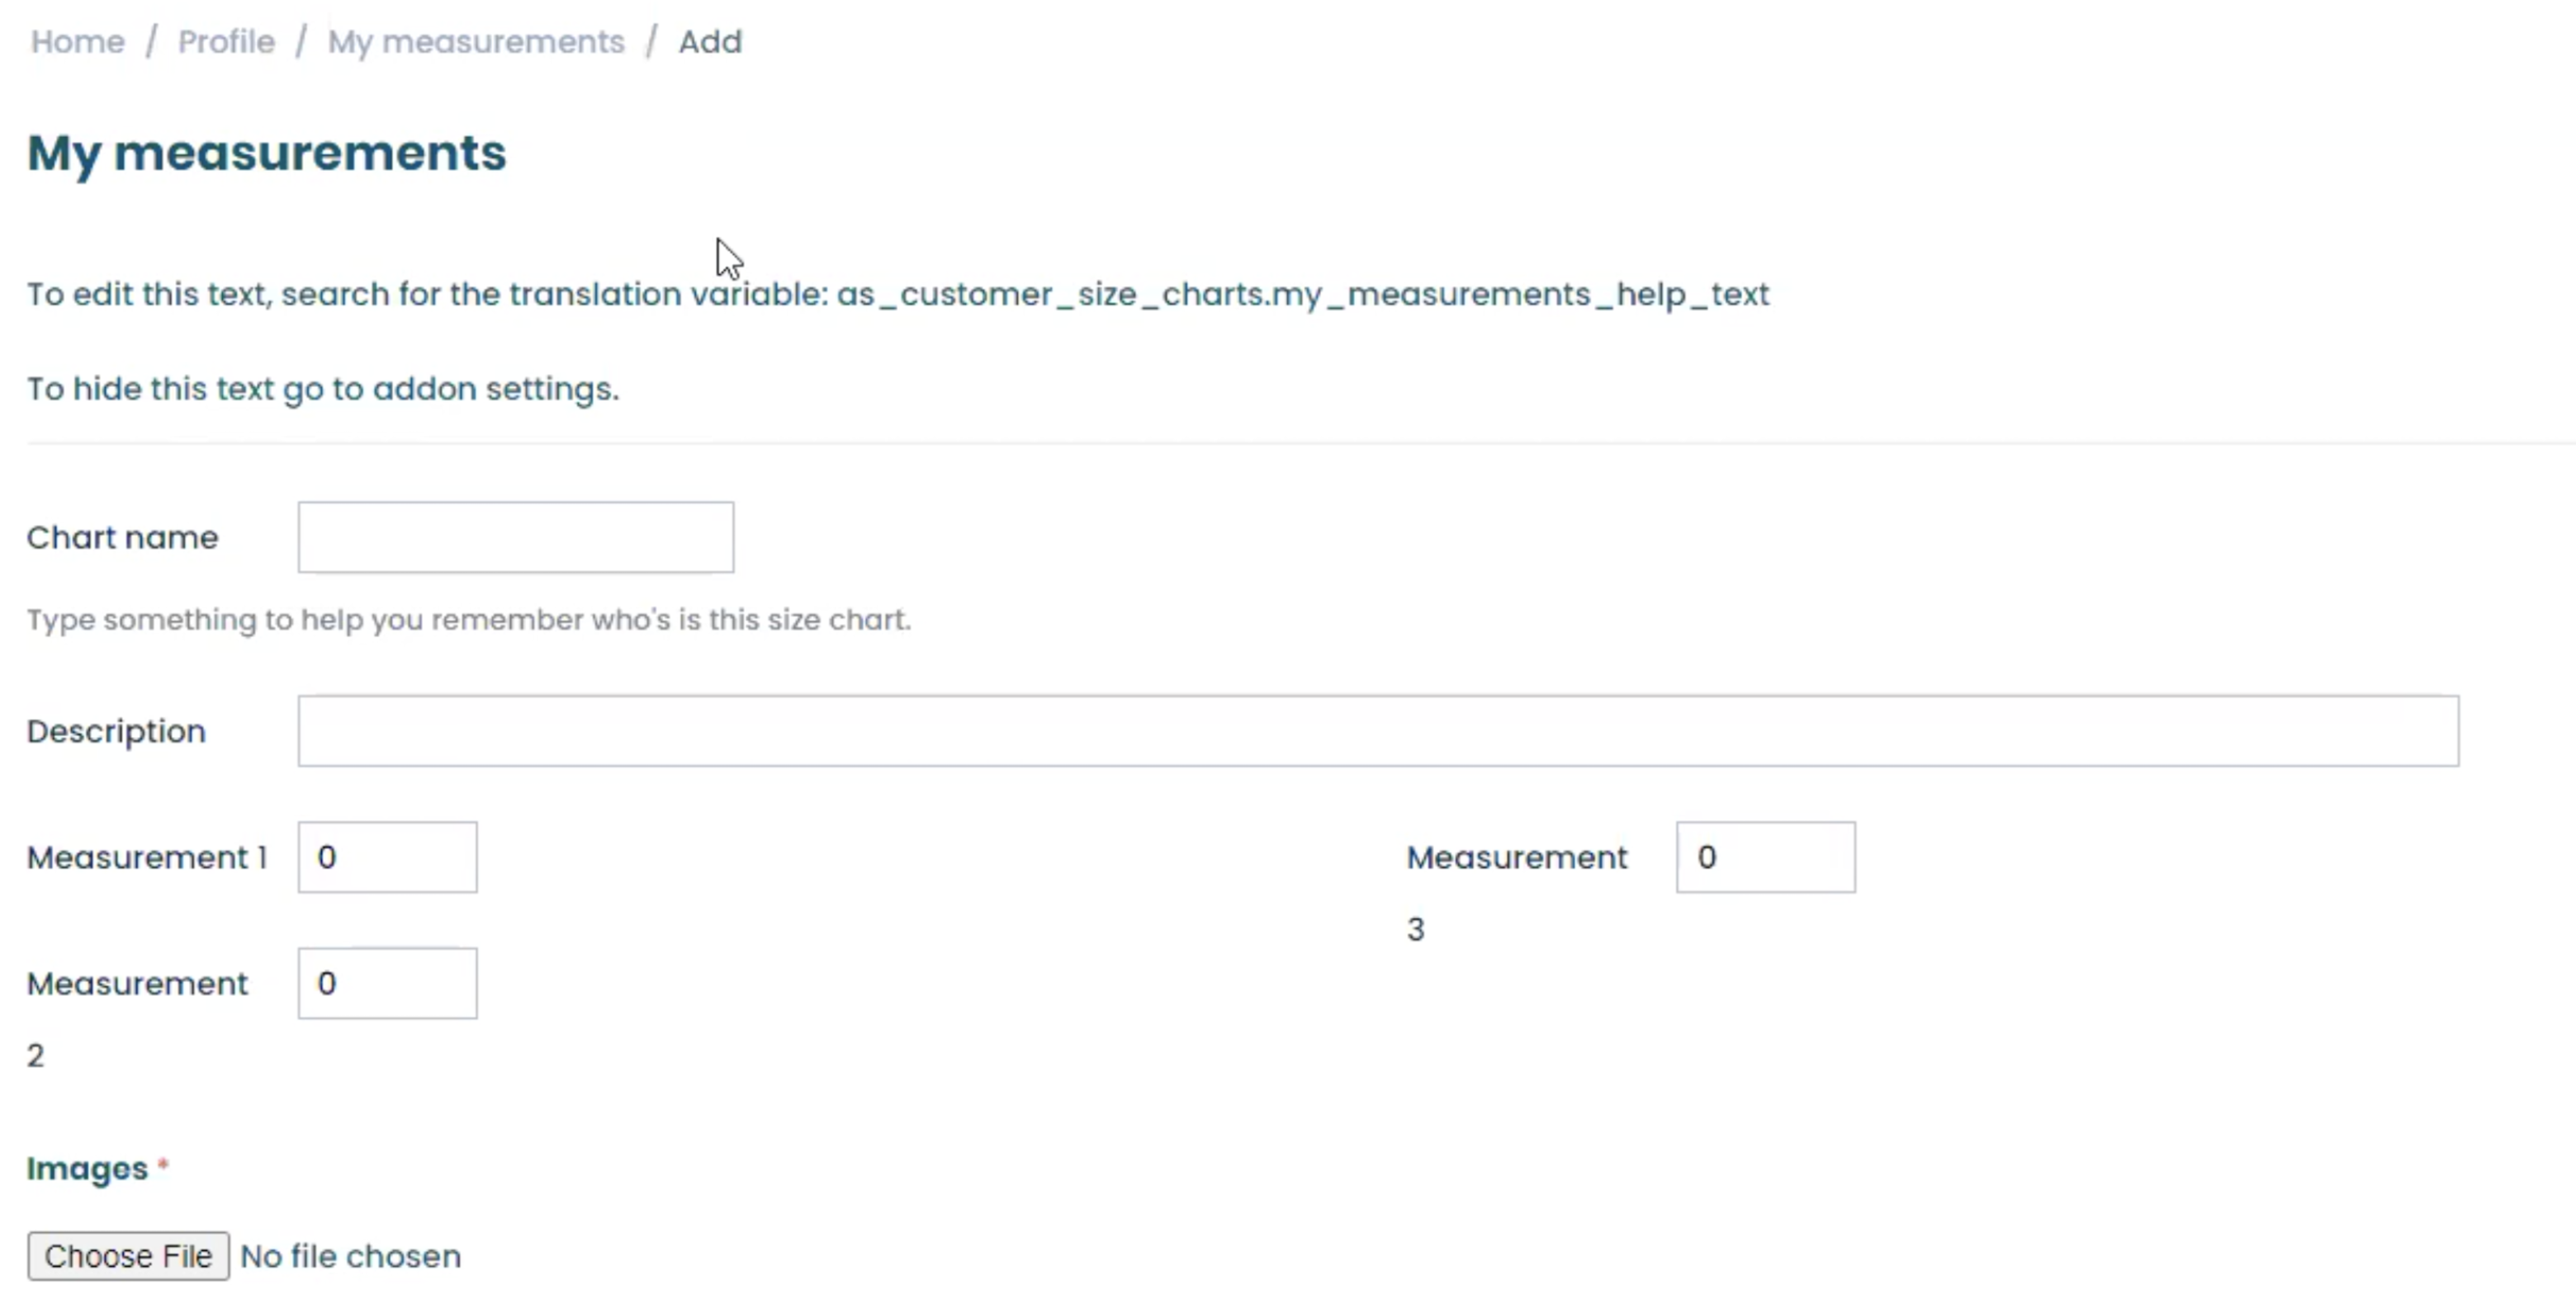Focus the Chart name input field
Image resolution: width=2576 pixels, height=1294 pixels.
(516, 537)
